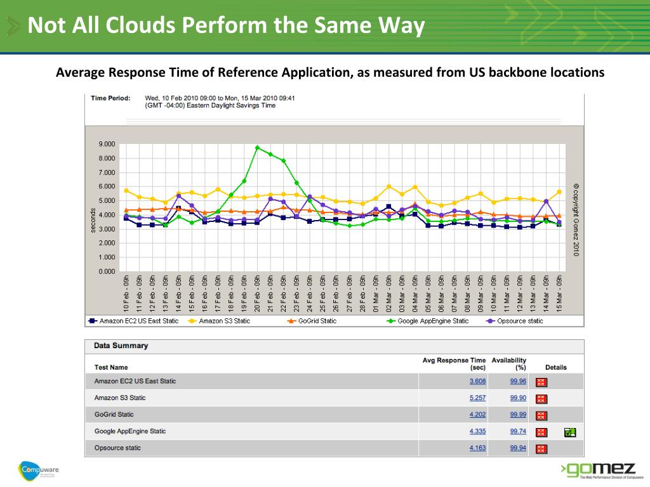Select GoGrid Static table row name
Image resolution: width=650 pixels, height=487 pixels.
point(114,414)
